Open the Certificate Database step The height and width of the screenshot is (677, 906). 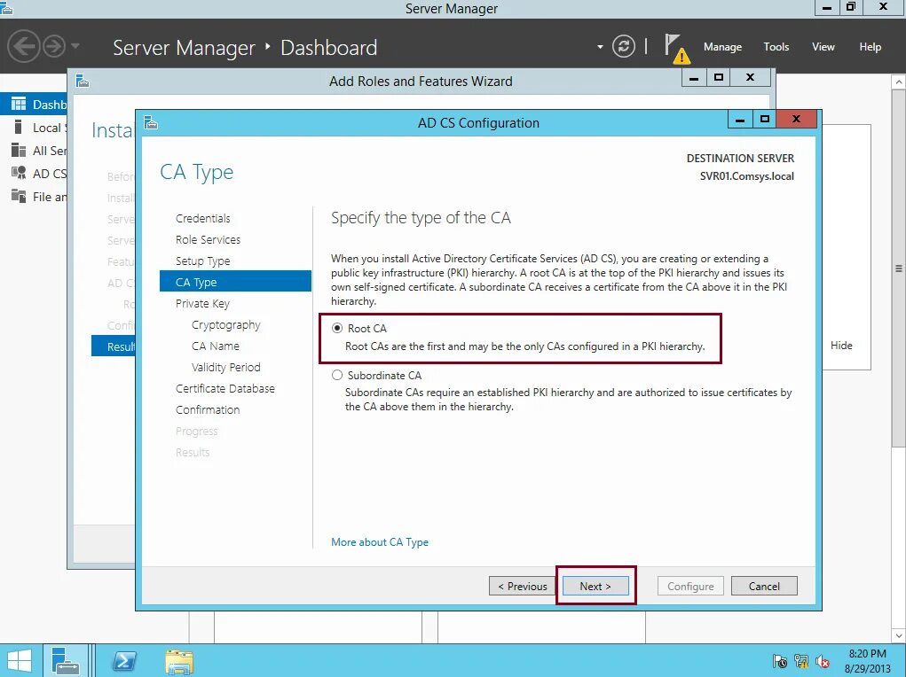point(225,388)
